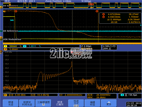Click the orange RF badge in the spectrum readout
This screenshot has width=142, height=107.
click(5, 95)
